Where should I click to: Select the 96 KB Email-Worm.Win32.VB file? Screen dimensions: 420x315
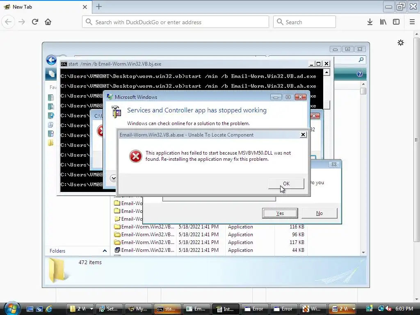coord(210,234)
